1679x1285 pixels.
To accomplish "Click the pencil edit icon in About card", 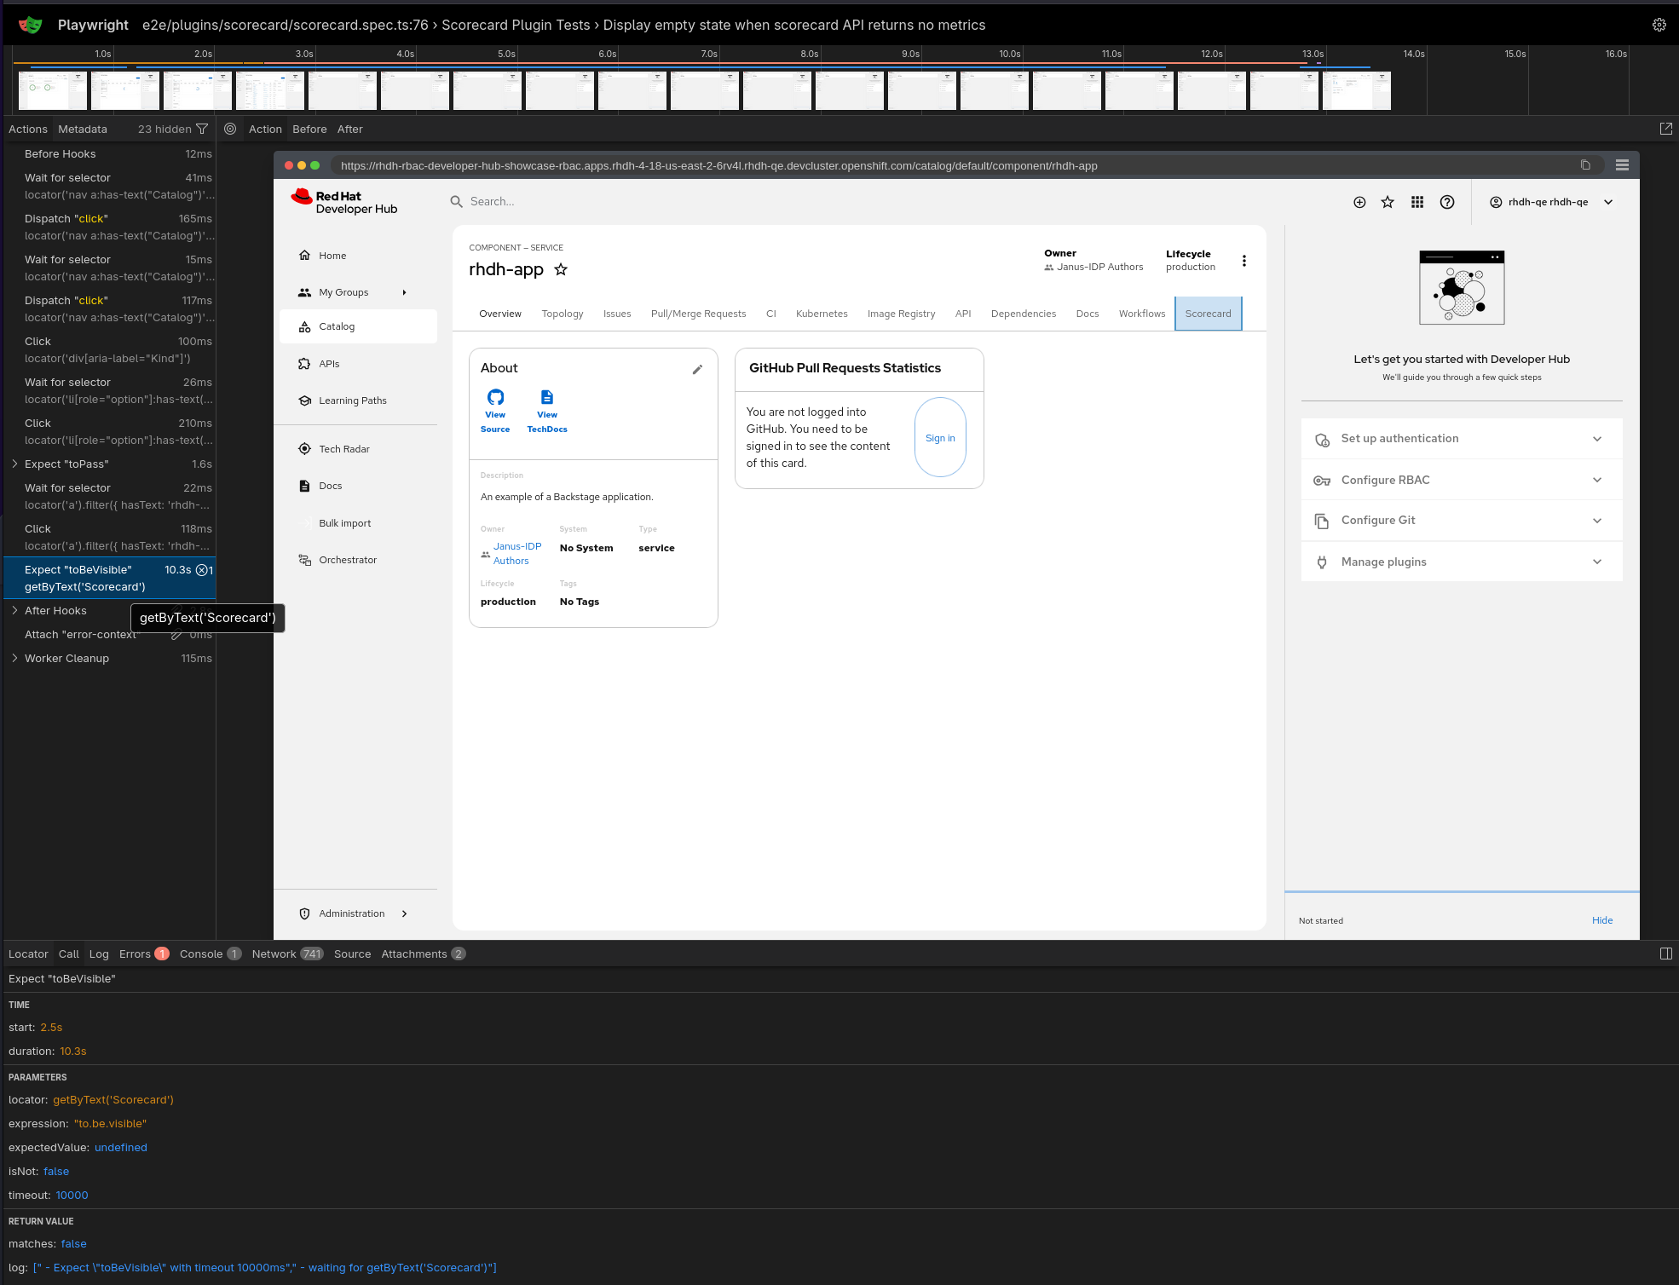I will click(697, 369).
